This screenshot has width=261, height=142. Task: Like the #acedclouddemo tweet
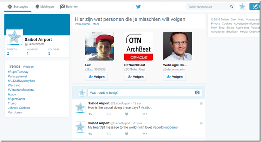tap(126, 134)
